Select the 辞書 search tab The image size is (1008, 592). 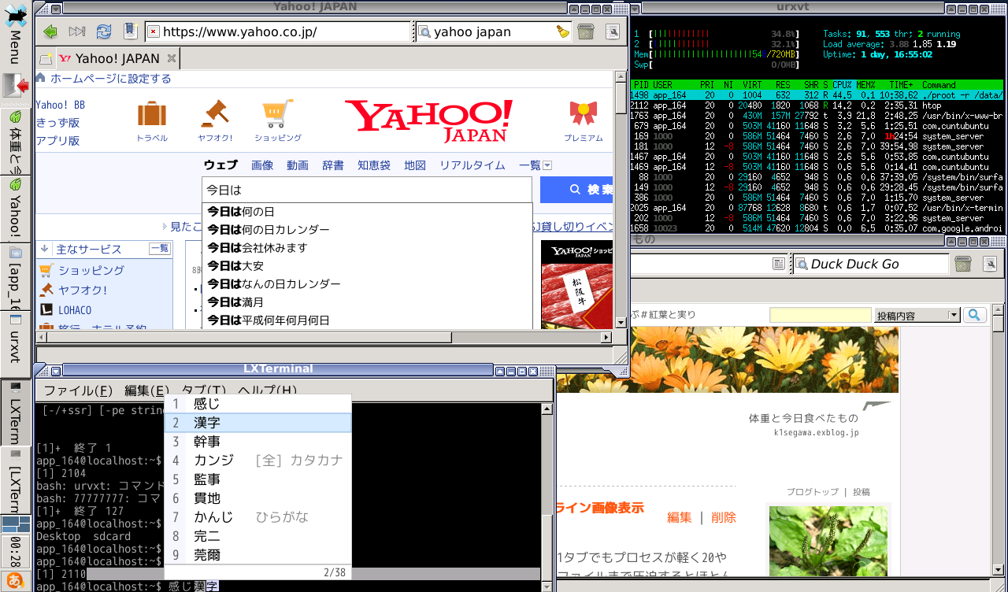coord(333,165)
